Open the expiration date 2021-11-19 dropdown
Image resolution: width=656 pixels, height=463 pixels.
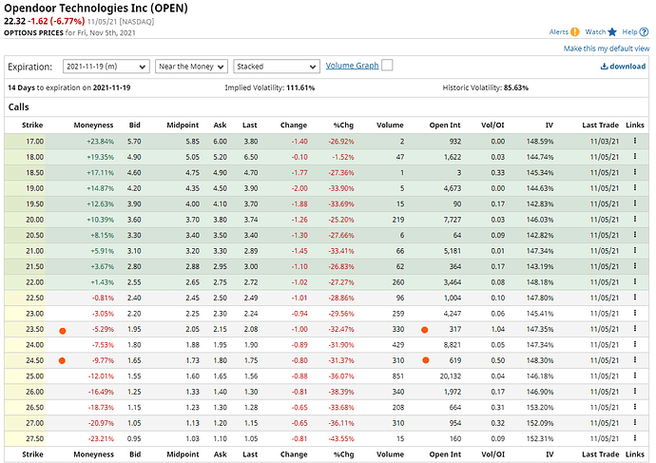pyautogui.click(x=106, y=67)
